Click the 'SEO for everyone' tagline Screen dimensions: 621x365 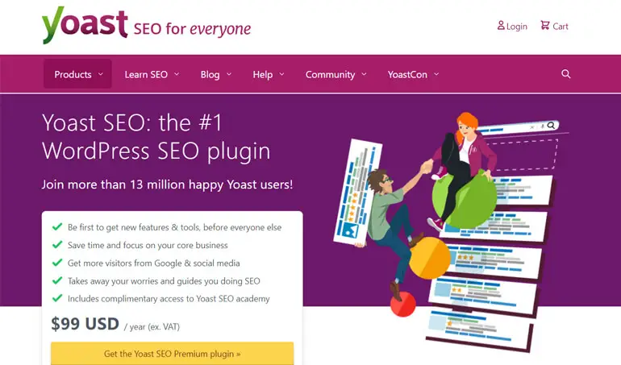click(192, 29)
